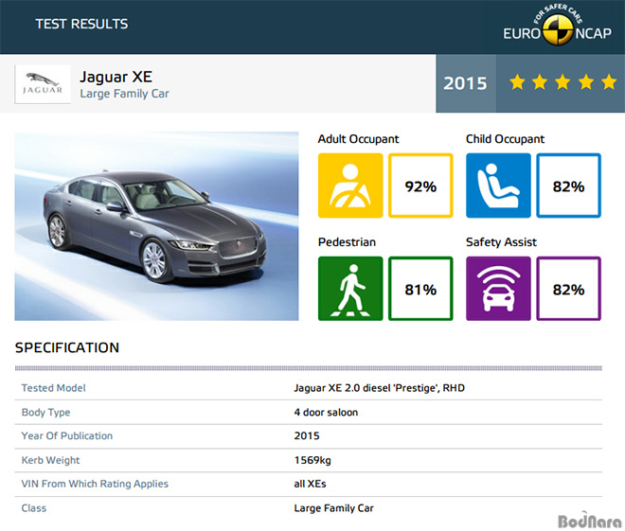Click the SPECIFICATION heading
The height and width of the screenshot is (531, 625).
67,347
